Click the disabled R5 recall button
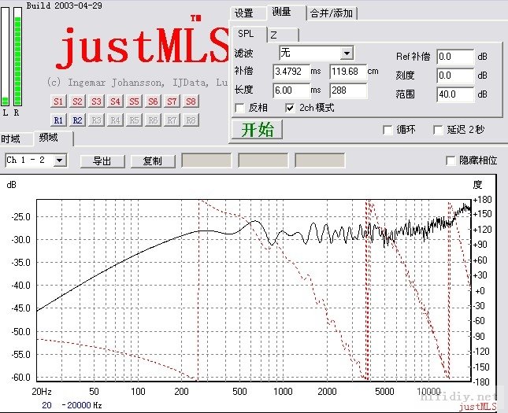The width and height of the screenshot is (508, 413). 134,120
